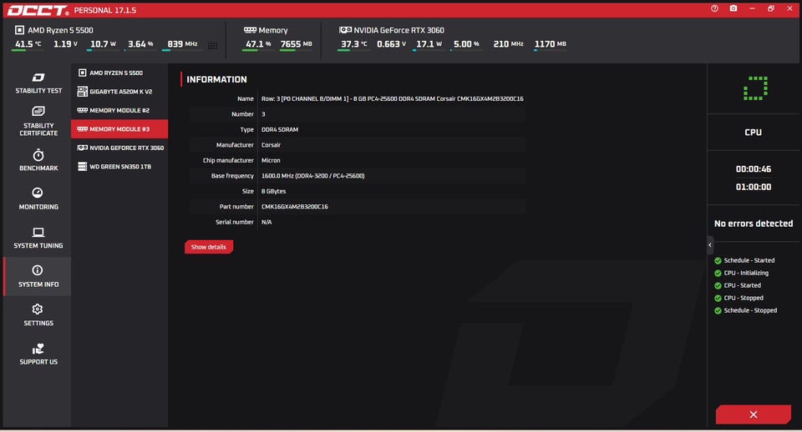
Task: Open the Settings gear section
Action: (38, 315)
